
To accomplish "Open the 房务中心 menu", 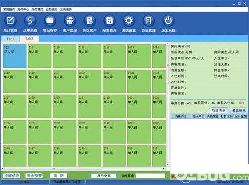I will click(x=23, y=9).
